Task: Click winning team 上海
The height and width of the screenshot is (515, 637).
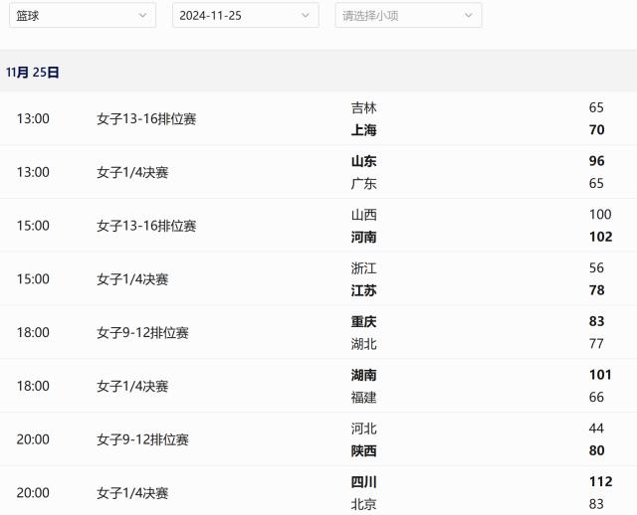Action: [364, 130]
